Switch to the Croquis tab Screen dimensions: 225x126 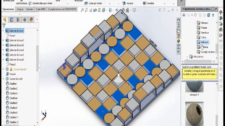(x=20, y=9)
